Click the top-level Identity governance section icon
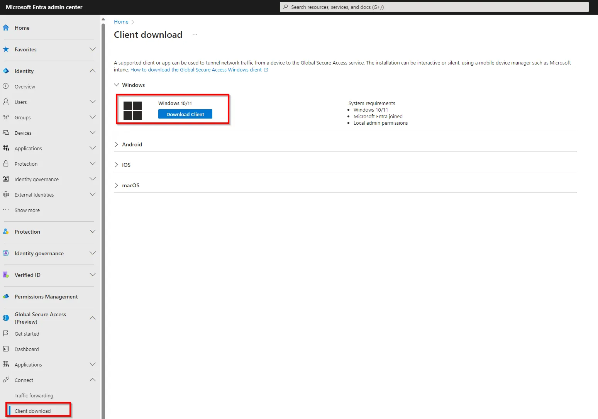The width and height of the screenshot is (598, 419). tap(6, 253)
